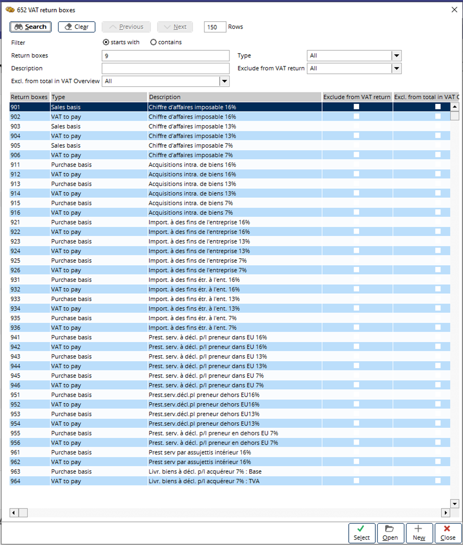
Task: Click the Description filter input field
Action: tap(165, 68)
